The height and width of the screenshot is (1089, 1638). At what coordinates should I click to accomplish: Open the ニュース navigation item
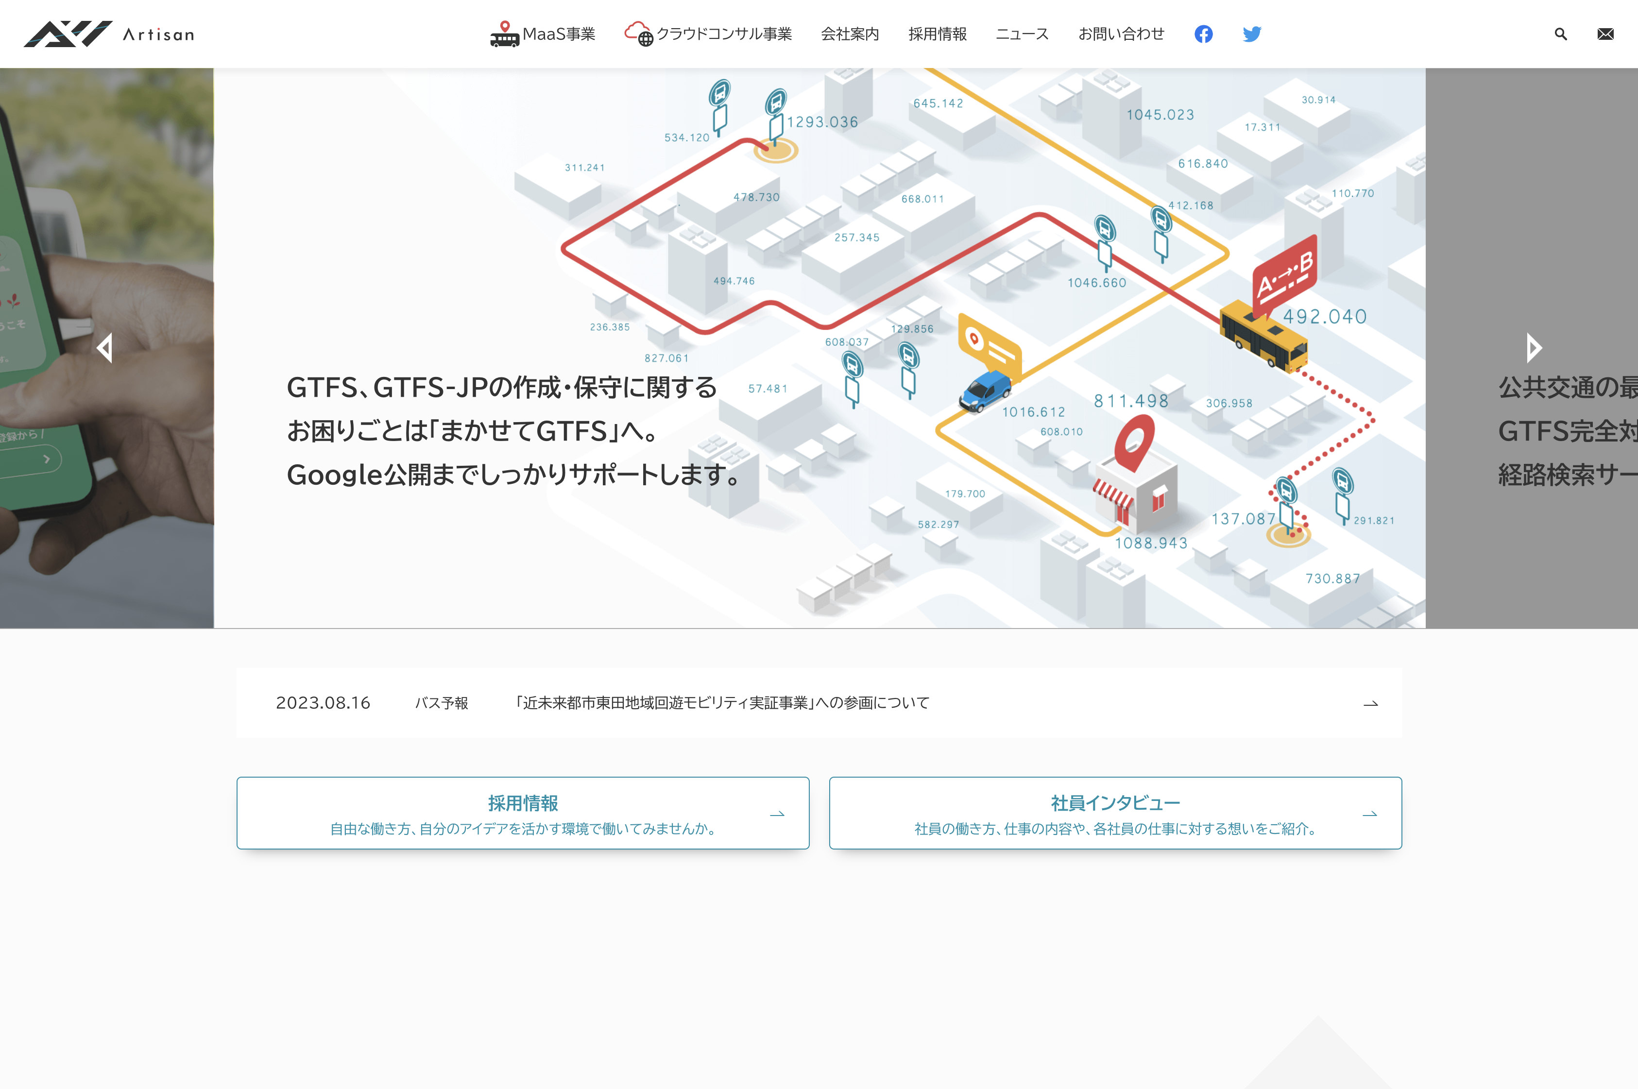(1022, 34)
